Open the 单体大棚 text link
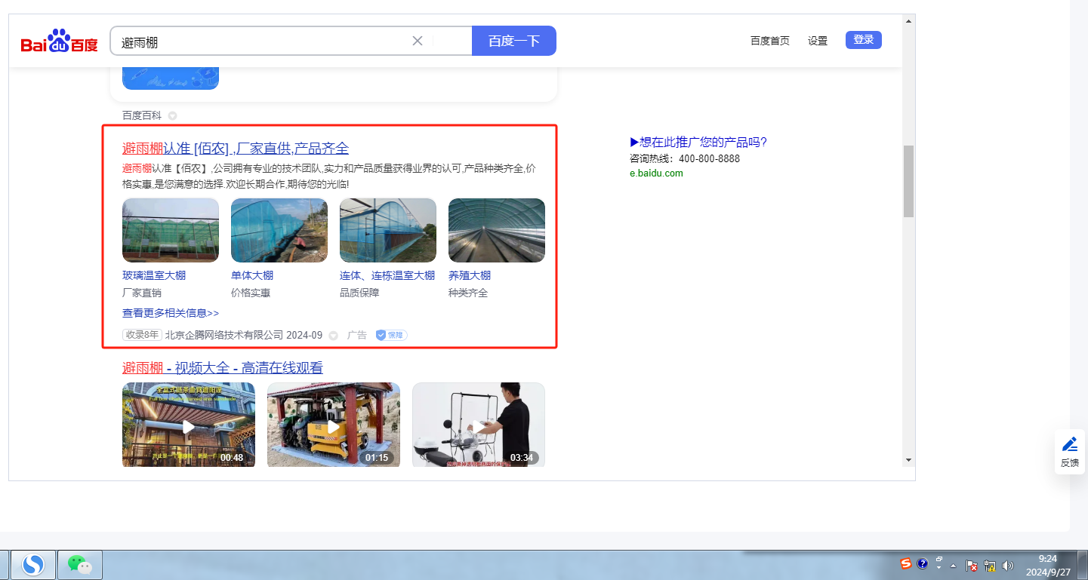The height and width of the screenshot is (580, 1088). 252,275
